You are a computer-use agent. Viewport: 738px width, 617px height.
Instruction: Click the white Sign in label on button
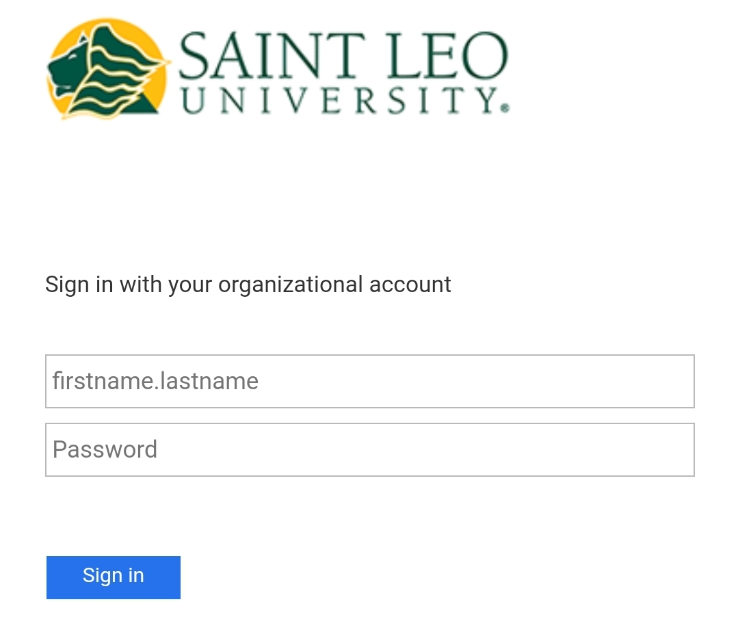coord(114,575)
